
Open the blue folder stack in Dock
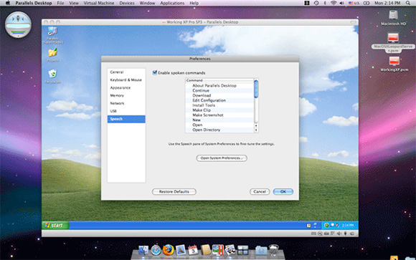pyautogui.click(x=261, y=250)
